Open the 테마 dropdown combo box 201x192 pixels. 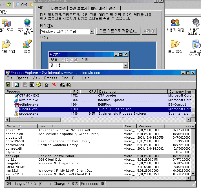tap(67, 31)
